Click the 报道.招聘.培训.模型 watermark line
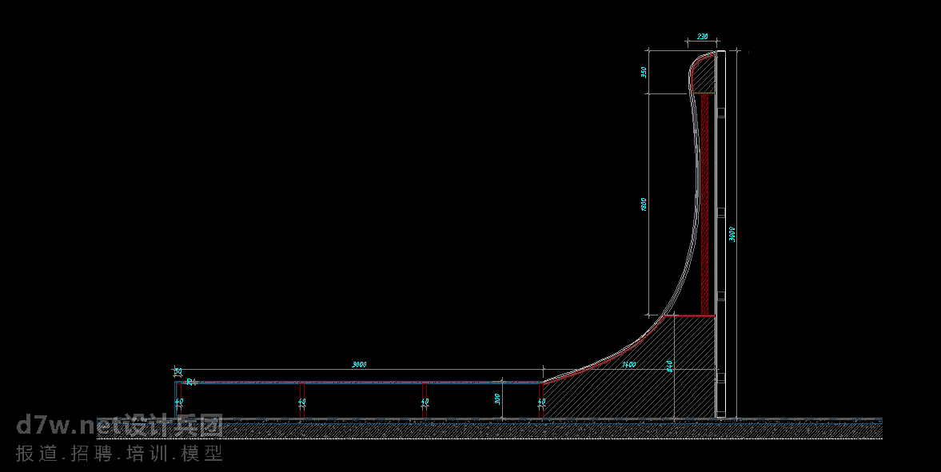This screenshot has height=472, width=941. [119, 454]
